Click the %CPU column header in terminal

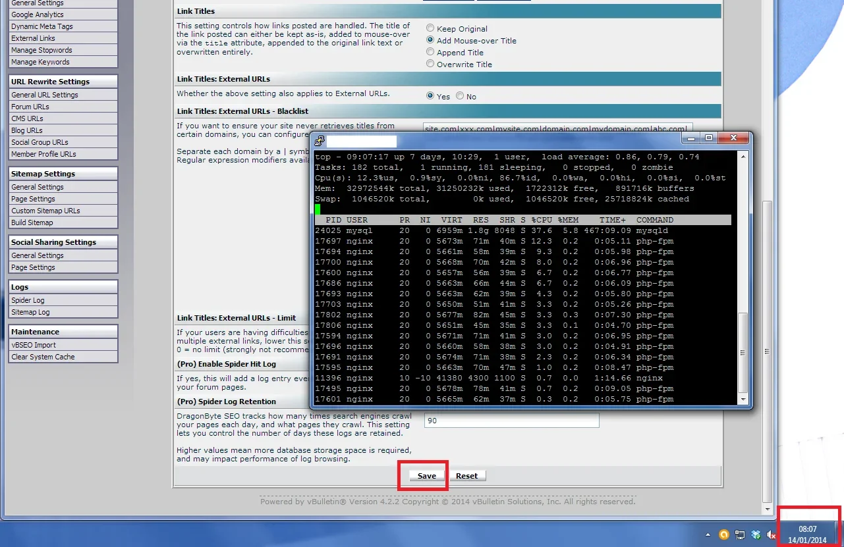point(542,220)
